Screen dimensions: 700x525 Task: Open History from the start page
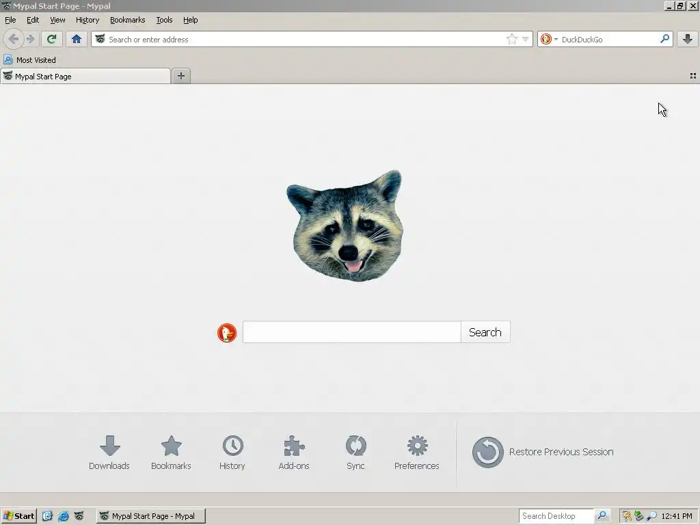pos(232,453)
